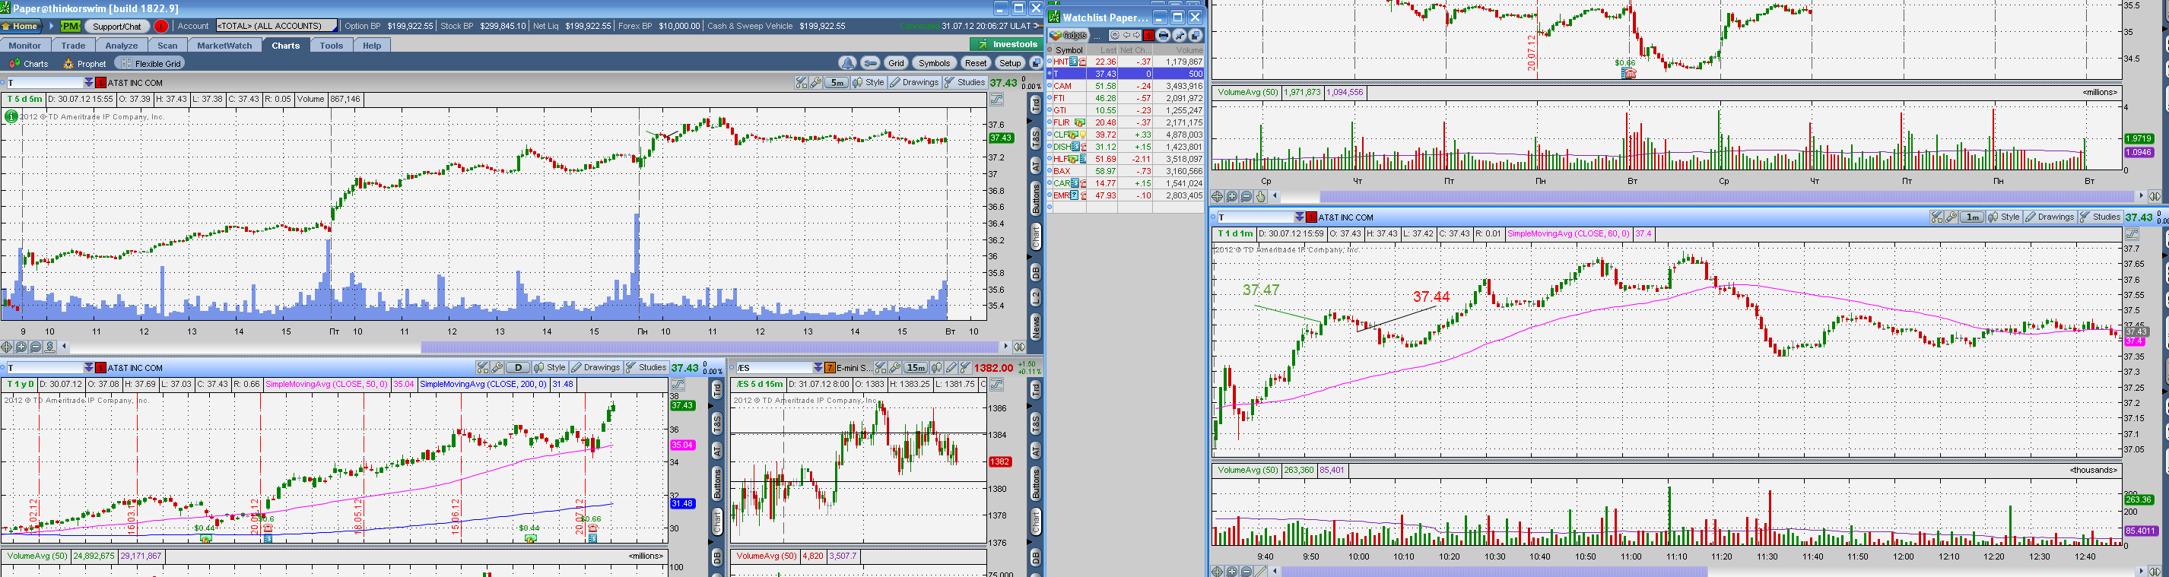Click the green PM indicator

click(70, 26)
